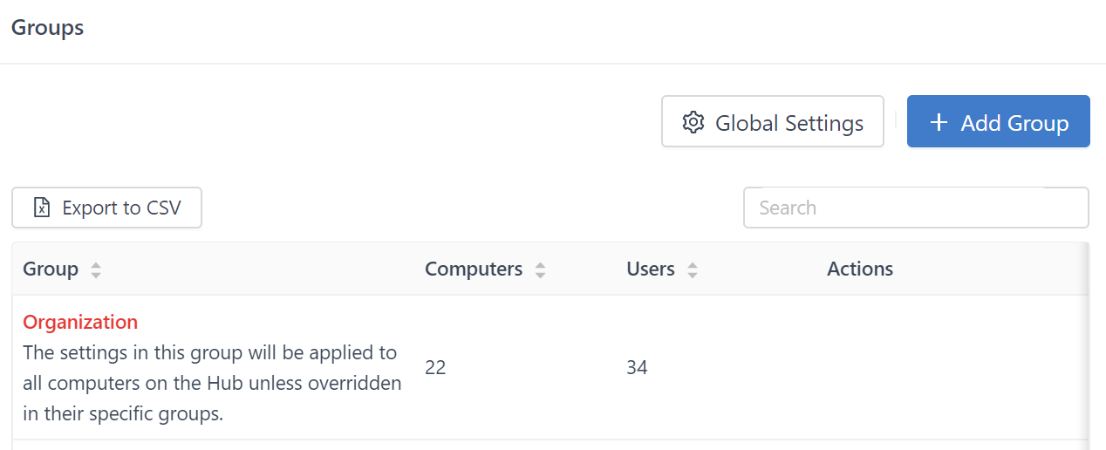Toggle the Group column sort arrows
The height and width of the screenshot is (450, 1106).
click(x=96, y=269)
